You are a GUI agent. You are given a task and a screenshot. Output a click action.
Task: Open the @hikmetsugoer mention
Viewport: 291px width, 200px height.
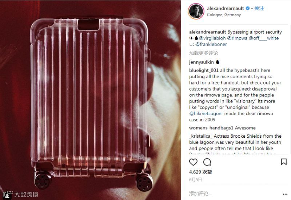point(206,113)
